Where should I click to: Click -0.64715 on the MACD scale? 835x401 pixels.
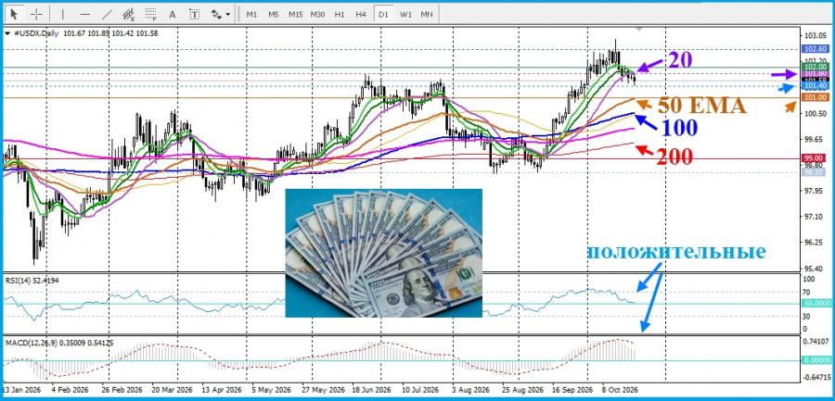point(815,377)
